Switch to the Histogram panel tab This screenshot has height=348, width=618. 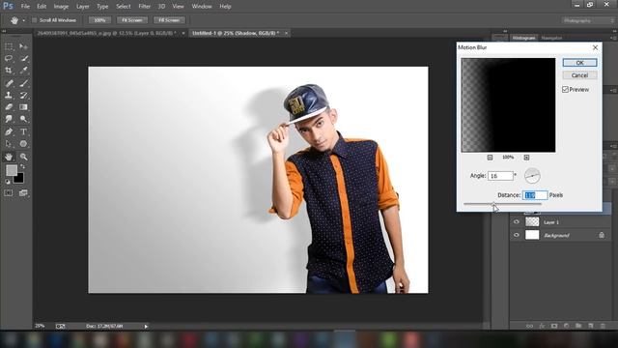(x=524, y=38)
